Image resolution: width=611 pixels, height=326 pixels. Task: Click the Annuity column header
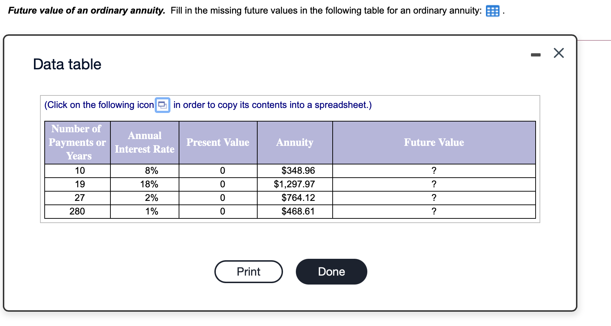point(294,143)
